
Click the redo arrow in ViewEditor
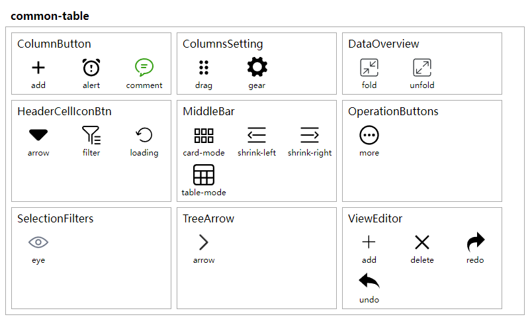[475, 242]
